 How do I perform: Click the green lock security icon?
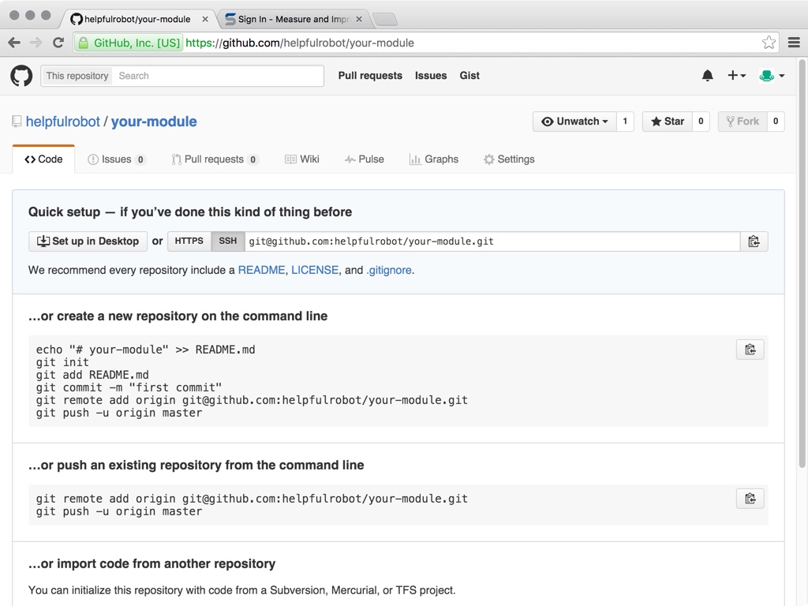83,43
